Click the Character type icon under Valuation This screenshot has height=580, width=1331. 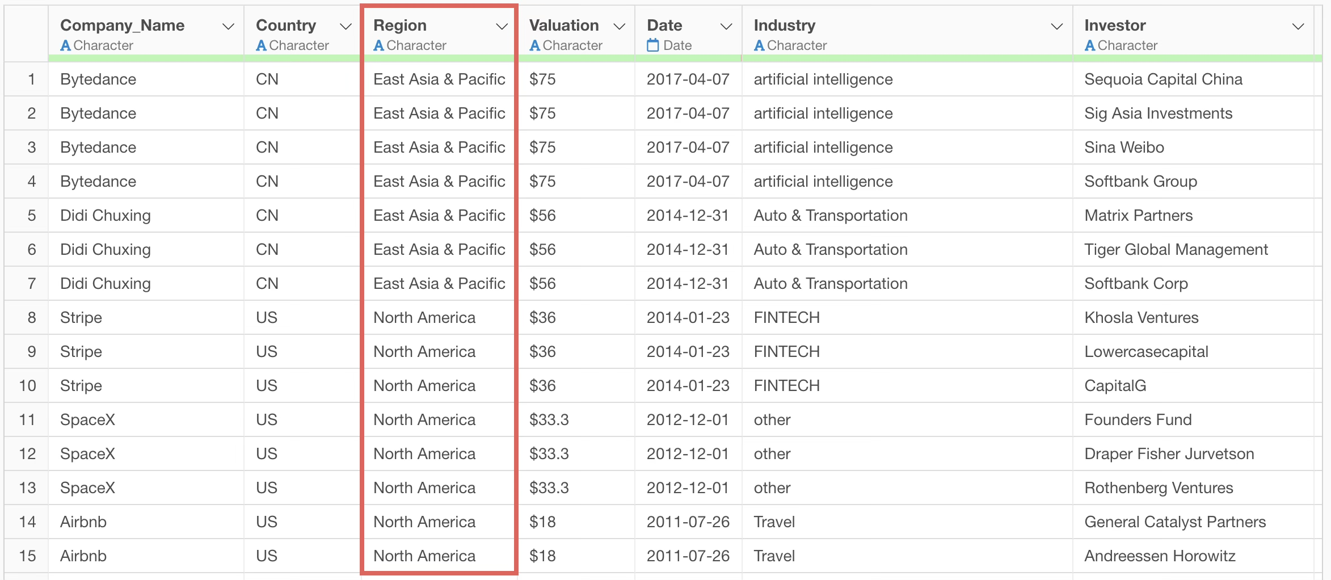[534, 45]
